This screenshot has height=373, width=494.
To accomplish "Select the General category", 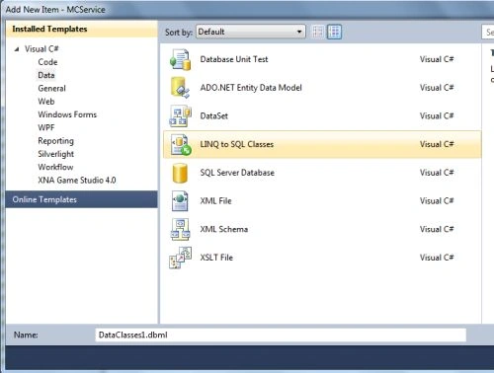I will [51, 89].
